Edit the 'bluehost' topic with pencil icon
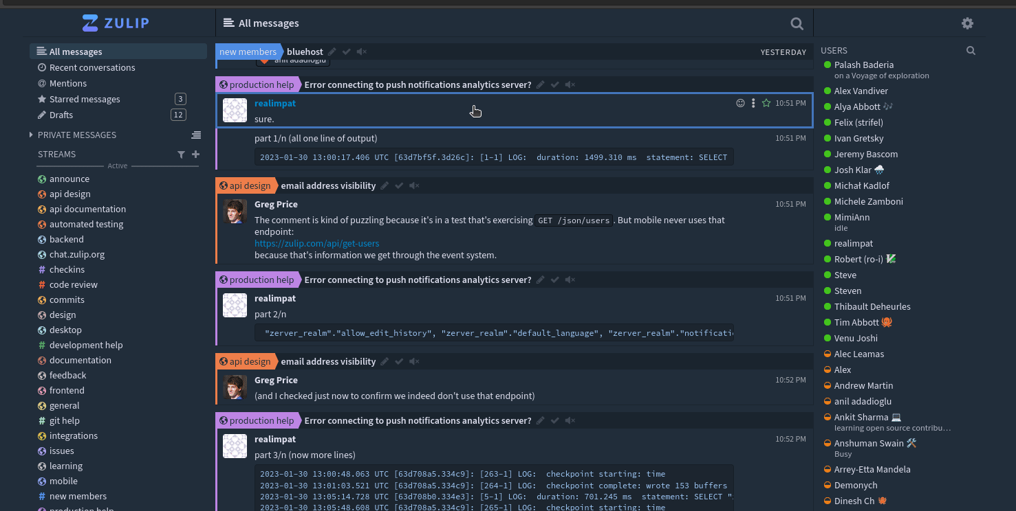 coord(332,51)
